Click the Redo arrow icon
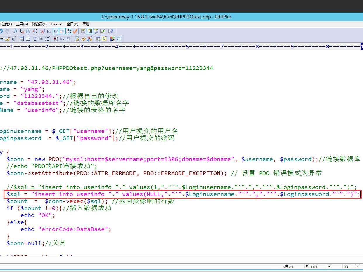Image resolution: width=363 pixels, height=272 pixels. pyautogui.click(x=7, y=31)
